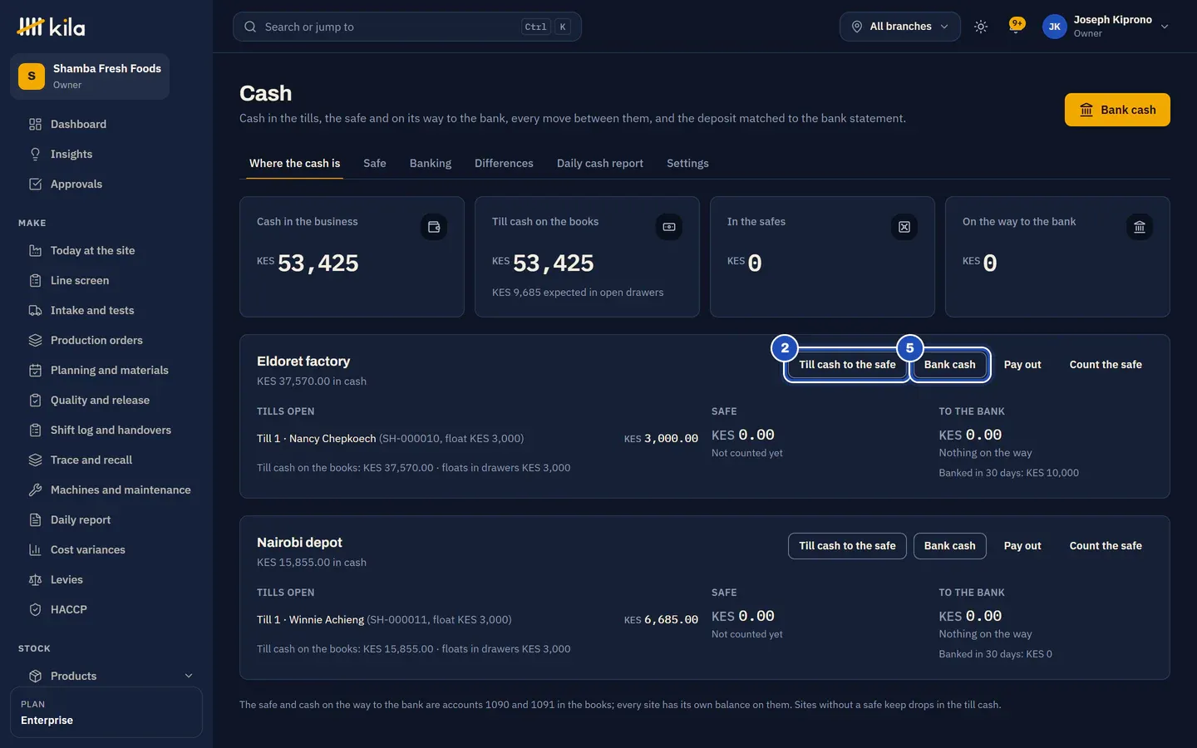Open the Dashboard sidebar icon
The width and height of the screenshot is (1197, 748).
point(35,124)
